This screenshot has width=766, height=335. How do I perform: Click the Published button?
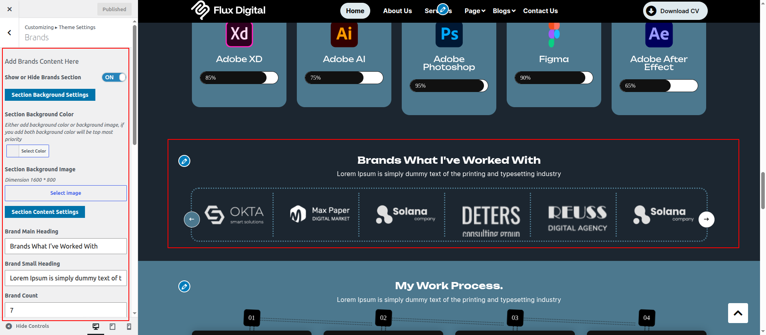tap(115, 9)
